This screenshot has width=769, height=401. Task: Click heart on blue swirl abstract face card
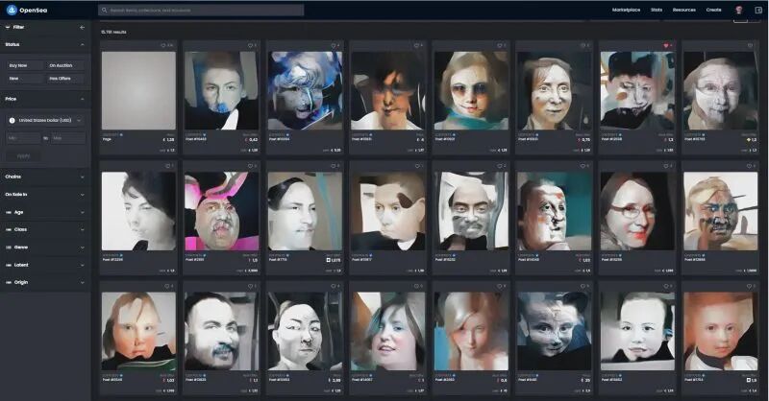[x=334, y=45]
